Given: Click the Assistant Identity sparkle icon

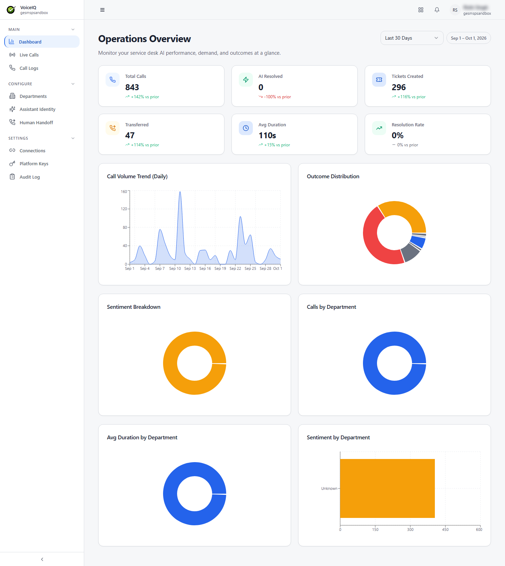Looking at the screenshot, I should 12,109.
